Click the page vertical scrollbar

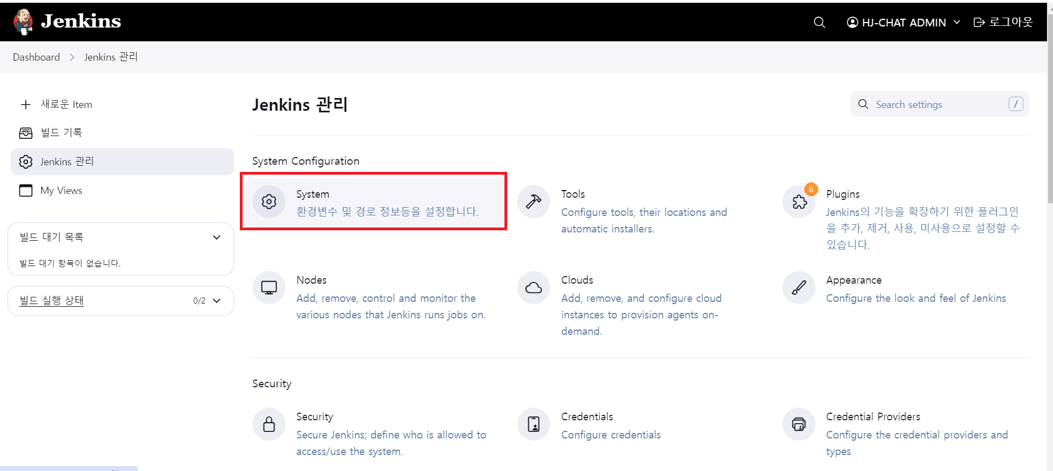(1050, 110)
